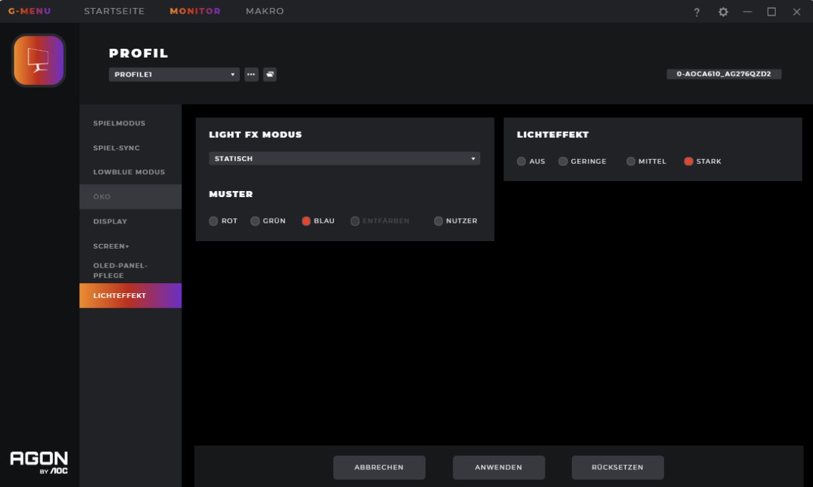
Task: Click the G-MENU logo
Action: pos(29,12)
